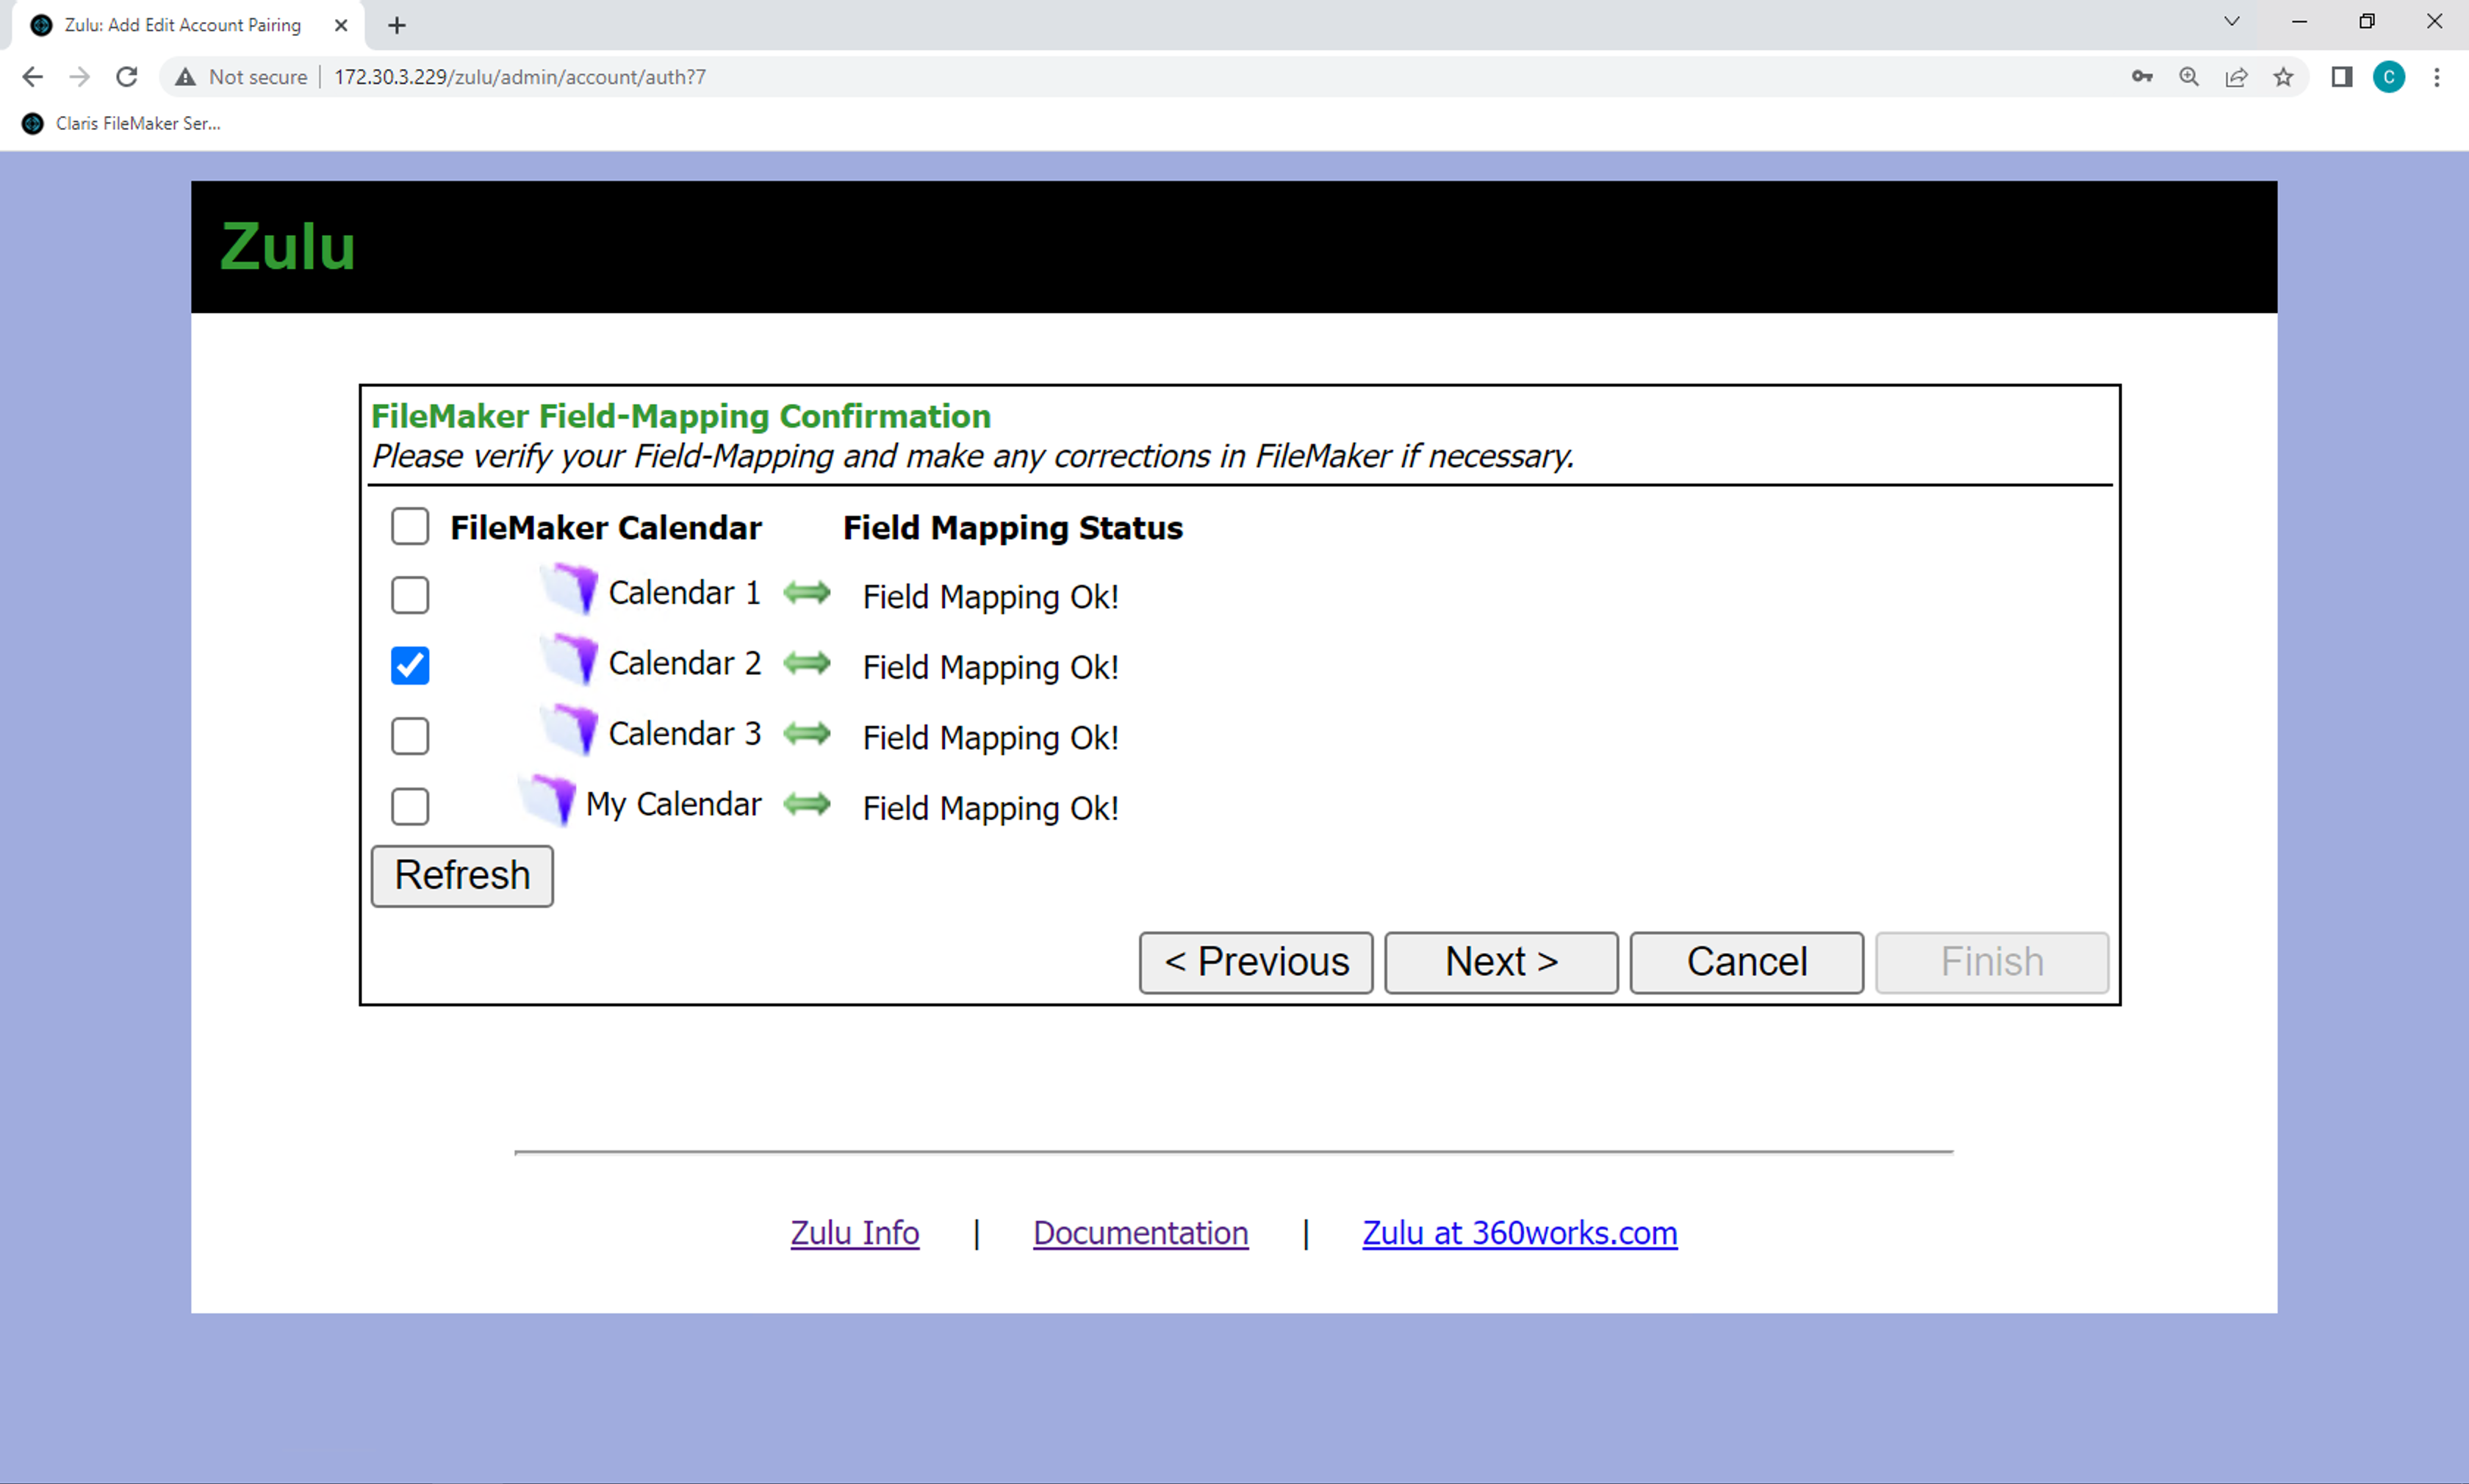Click green sync arrow beside Calendar 3
The height and width of the screenshot is (1484, 2469).
(807, 734)
